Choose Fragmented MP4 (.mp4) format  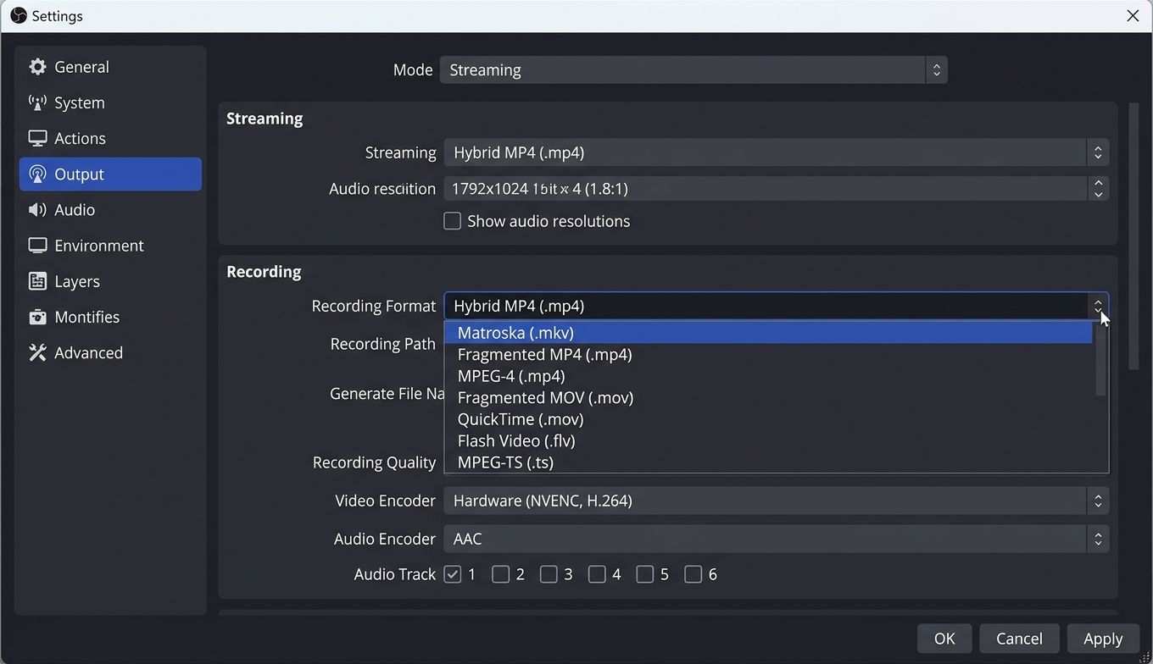tap(769, 354)
